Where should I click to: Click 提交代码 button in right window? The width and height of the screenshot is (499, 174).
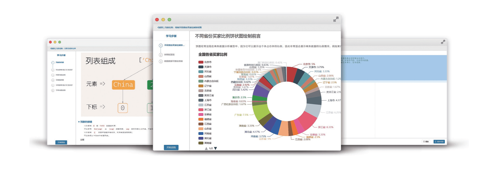click(439, 142)
